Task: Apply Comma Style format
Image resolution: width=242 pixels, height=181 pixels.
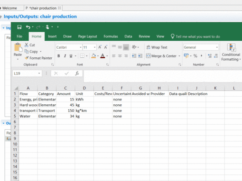Action: coord(201,56)
